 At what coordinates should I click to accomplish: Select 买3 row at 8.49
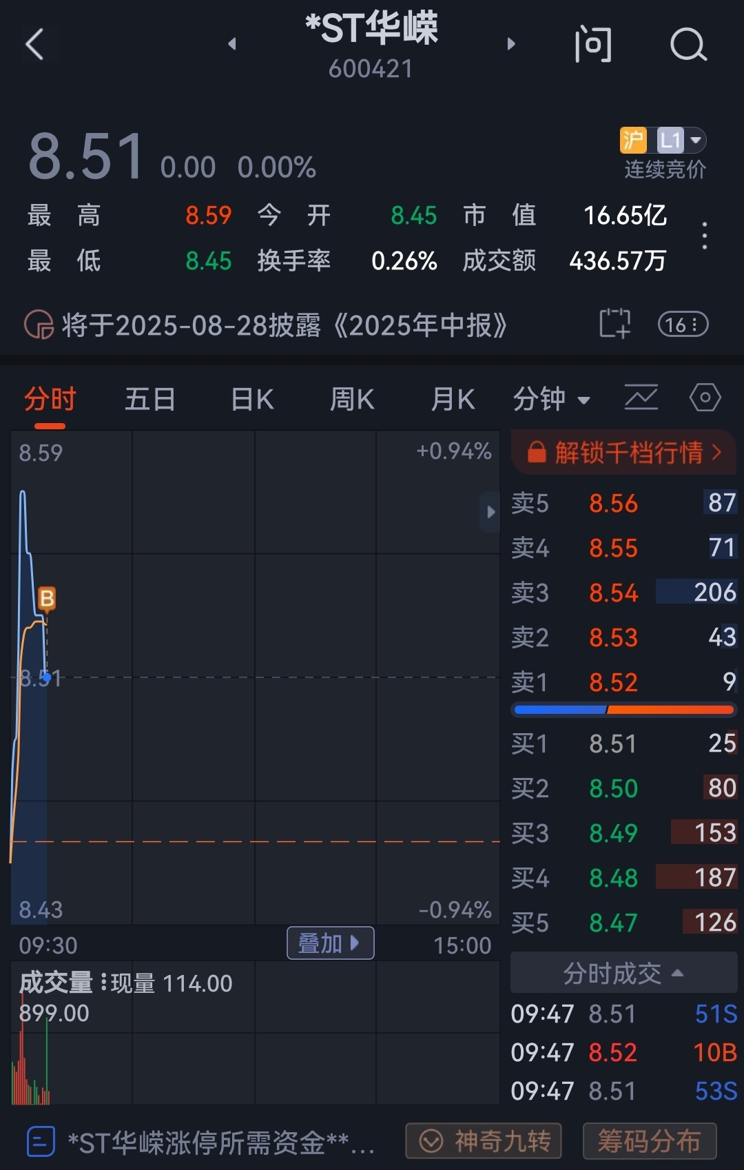tap(623, 833)
